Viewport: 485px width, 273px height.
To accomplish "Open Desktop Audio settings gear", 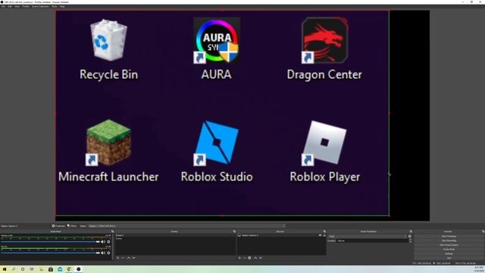I will coord(108,242).
